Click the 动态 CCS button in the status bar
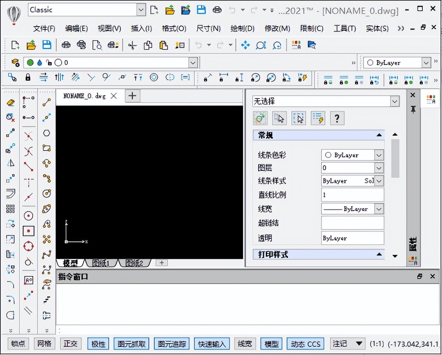This screenshot has width=442, height=355. click(306, 344)
